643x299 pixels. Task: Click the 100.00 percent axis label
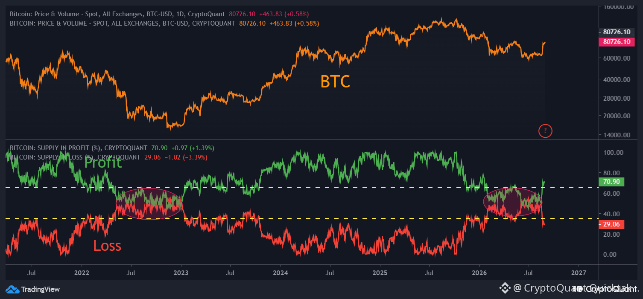tap(613, 153)
